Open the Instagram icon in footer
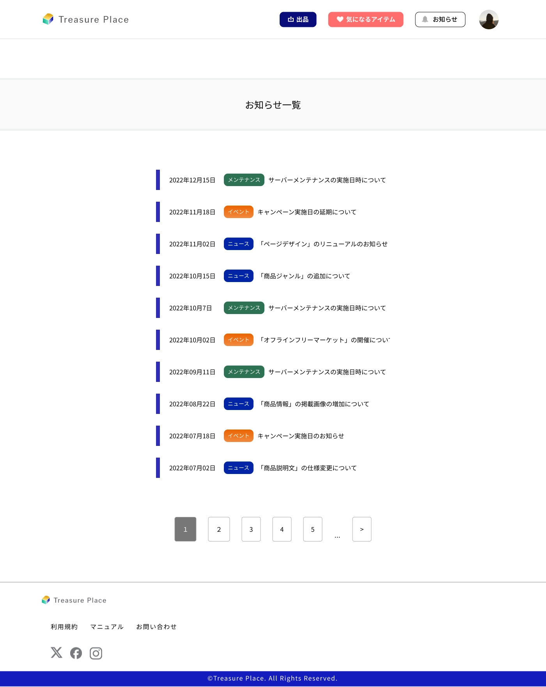This screenshot has height=687, width=546. (x=96, y=653)
